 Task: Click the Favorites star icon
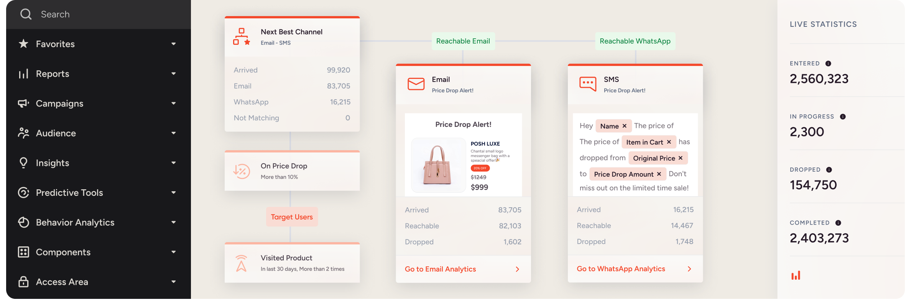(23, 44)
